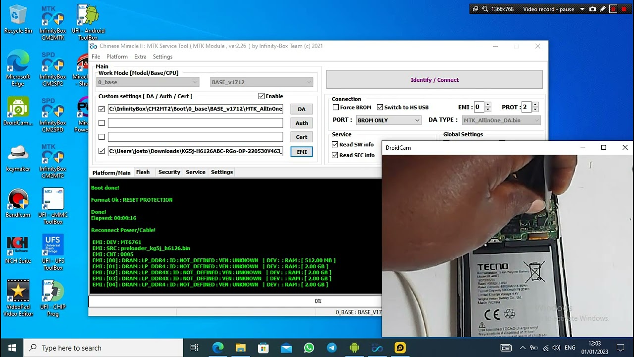Click the Bandicam screenshot camera icon

pyautogui.click(x=592, y=9)
